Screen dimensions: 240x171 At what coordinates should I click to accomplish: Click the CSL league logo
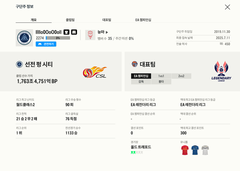coord(95,72)
